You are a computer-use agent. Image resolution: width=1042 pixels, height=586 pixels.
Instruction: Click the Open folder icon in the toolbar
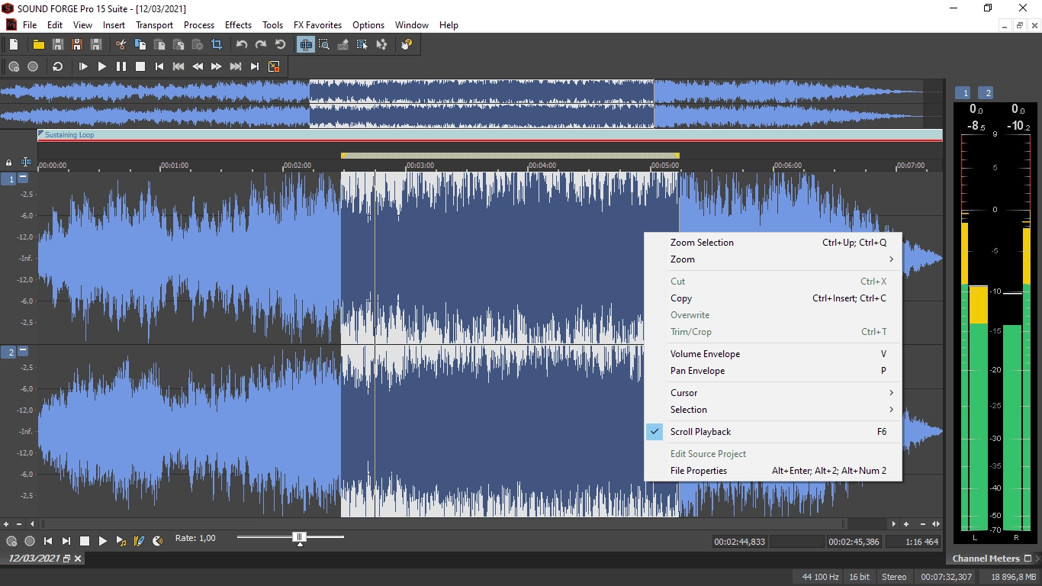point(38,45)
